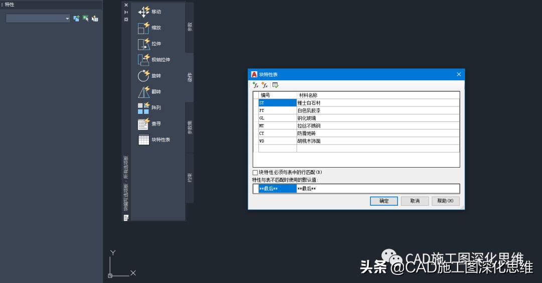
Task: Click the 帮助(H) button
Action: pyautogui.click(x=446, y=201)
